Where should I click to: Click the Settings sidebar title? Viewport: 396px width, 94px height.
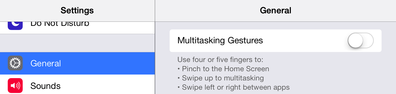point(77,11)
